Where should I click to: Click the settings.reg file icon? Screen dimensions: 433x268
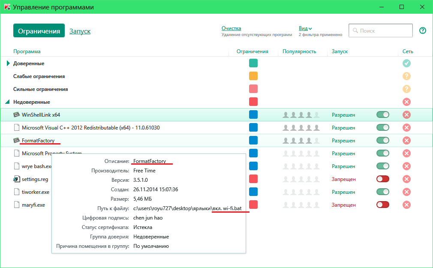pos(17,179)
